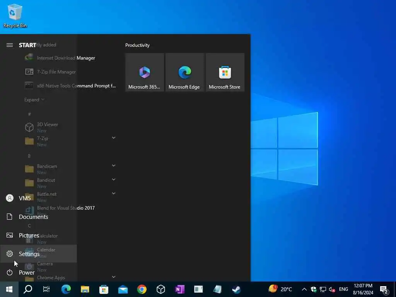Click the B alphabet section header
The image size is (396, 297).
(x=29, y=156)
